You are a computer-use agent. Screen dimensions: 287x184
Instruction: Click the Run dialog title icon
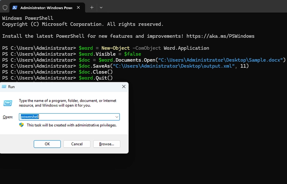coord(4,87)
